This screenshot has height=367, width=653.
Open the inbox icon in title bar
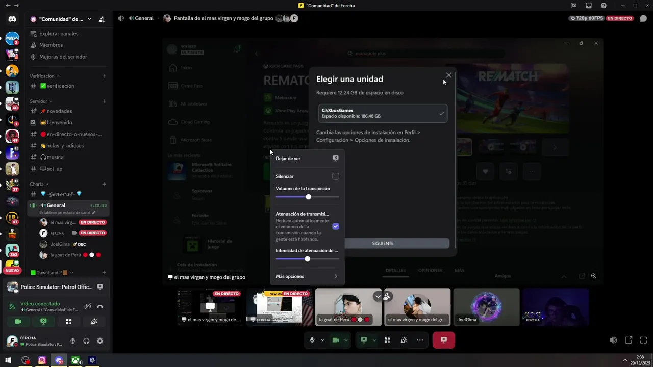coord(589,6)
